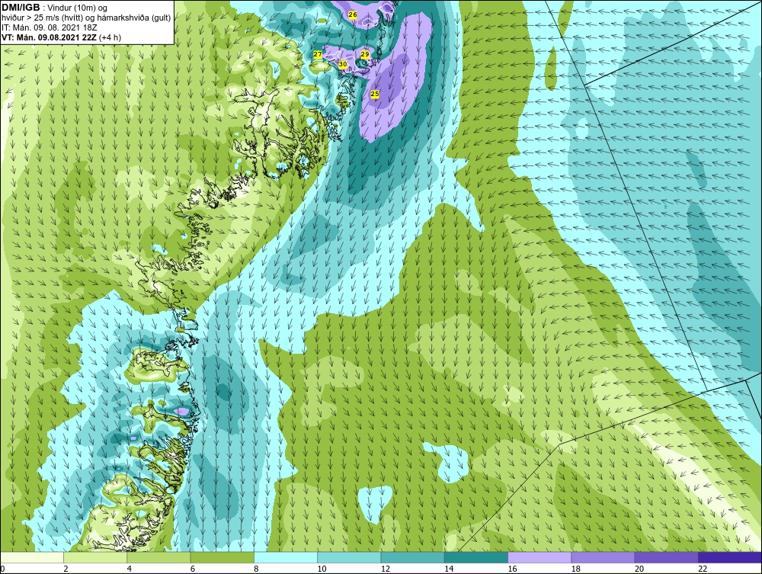The height and width of the screenshot is (574, 762).
Task: Click the yellow gust label 25
Action: tap(375, 94)
